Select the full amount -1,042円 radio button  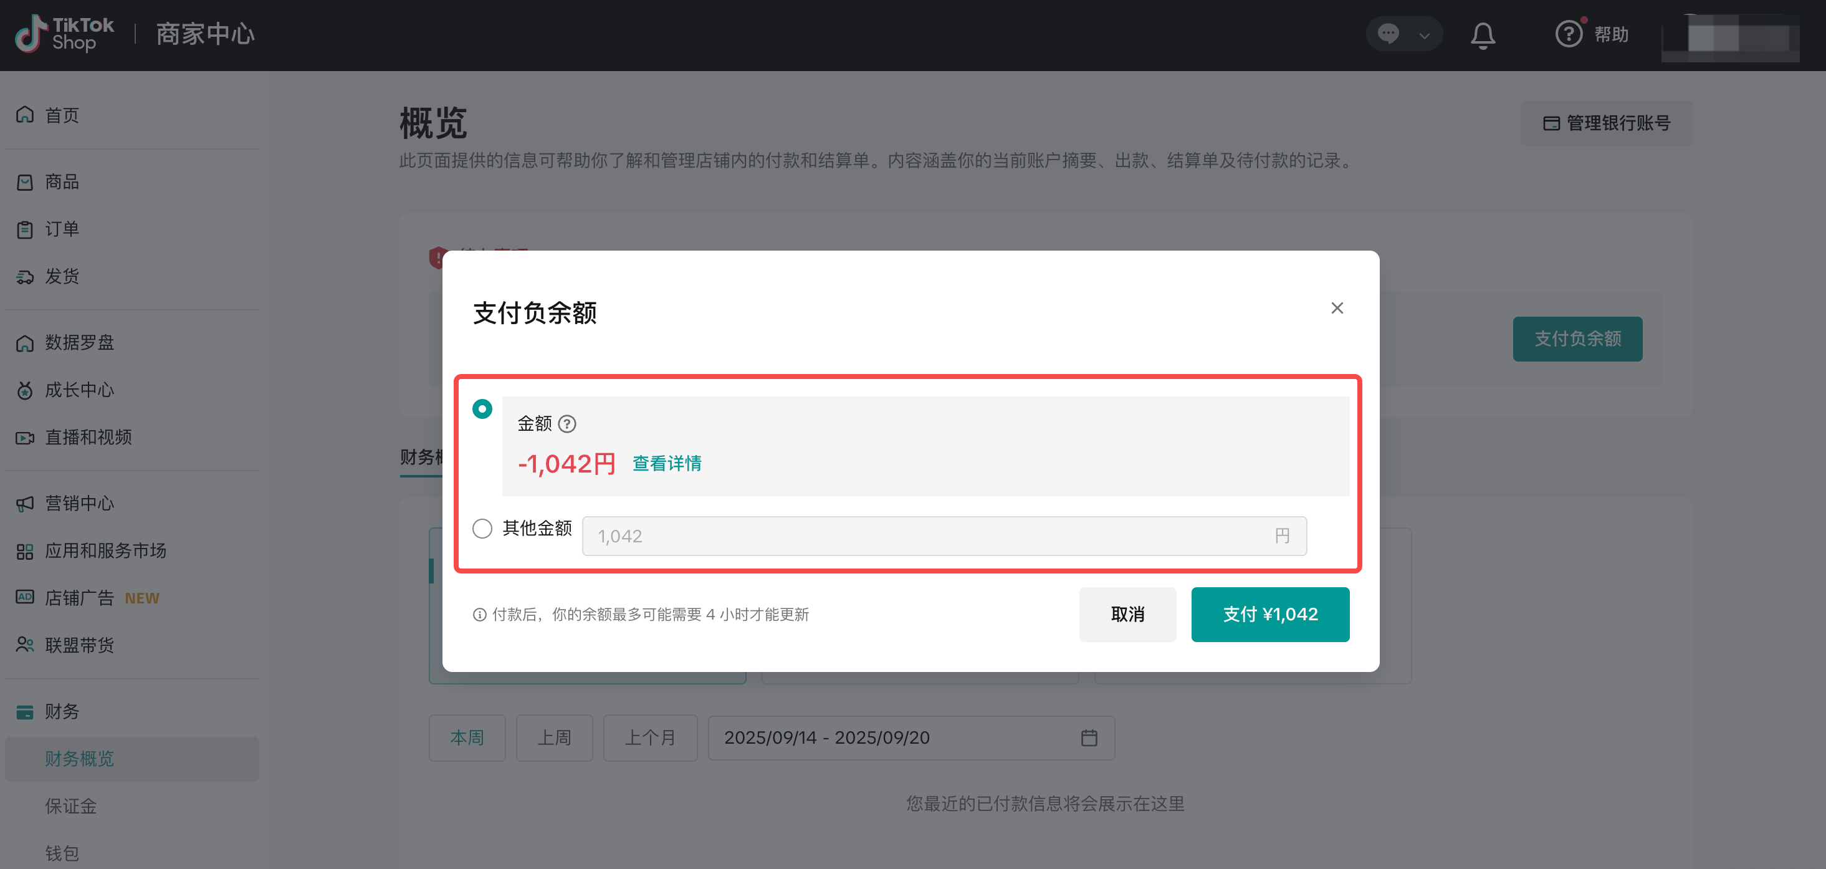tap(482, 409)
